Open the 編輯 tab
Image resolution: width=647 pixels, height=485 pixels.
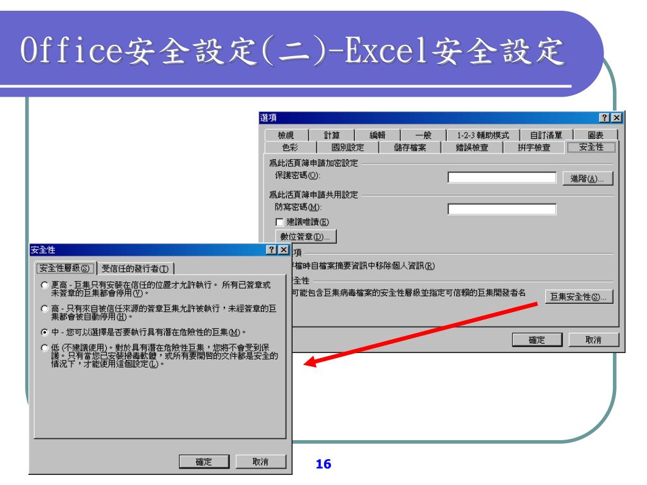pos(377,135)
